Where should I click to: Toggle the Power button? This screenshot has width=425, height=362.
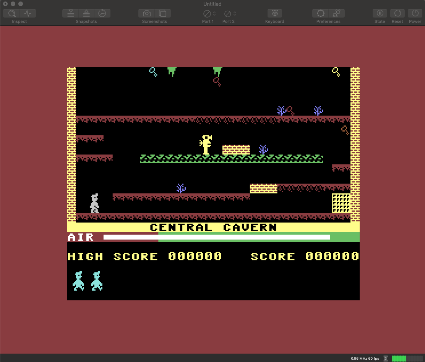(x=415, y=13)
